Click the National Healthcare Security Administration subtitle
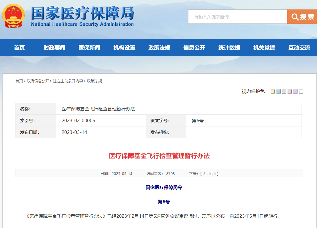Image resolution: width=317 pixels, height=228 pixels. click(x=82, y=24)
